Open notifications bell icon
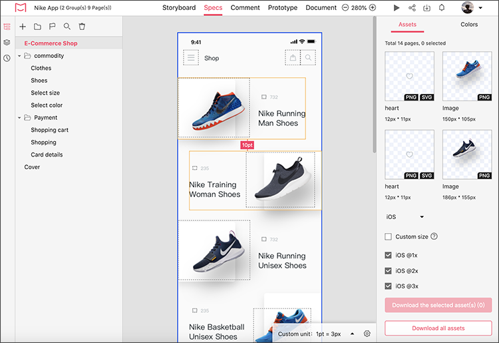 pos(442,7)
